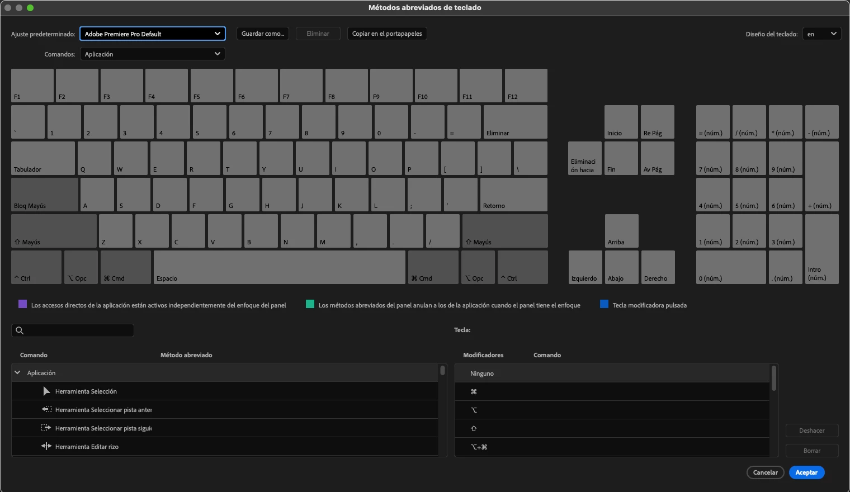
Task: Click the Seleccionar pista siguiente tool icon
Action: [x=46, y=428]
